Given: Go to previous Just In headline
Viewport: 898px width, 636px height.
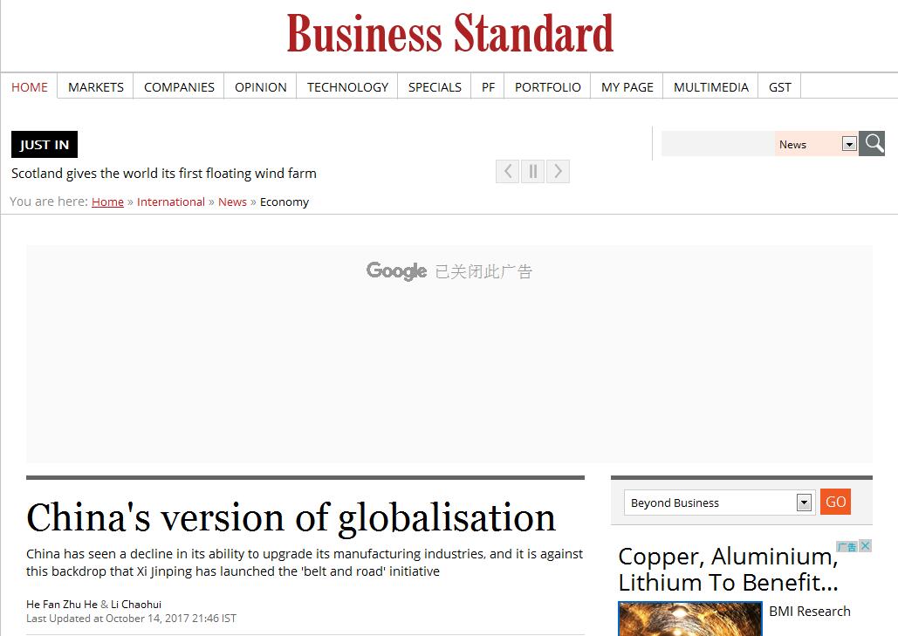Looking at the screenshot, I should (507, 171).
